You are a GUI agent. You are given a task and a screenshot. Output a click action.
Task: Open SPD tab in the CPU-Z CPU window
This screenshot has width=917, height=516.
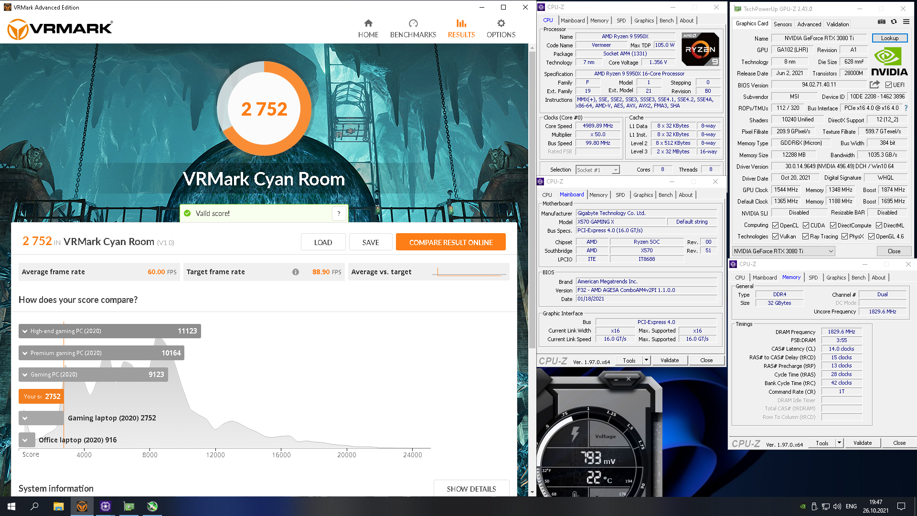point(621,21)
